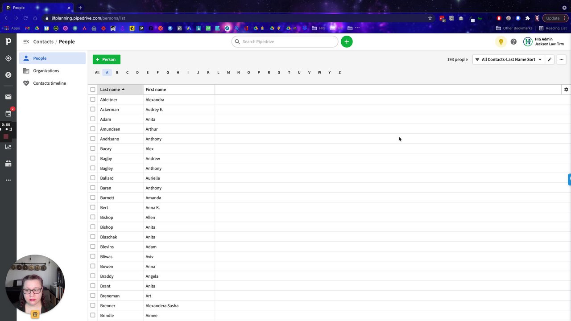
Task: Open All Contacts-Last Name Sort filter dropdown
Action: point(509,59)
